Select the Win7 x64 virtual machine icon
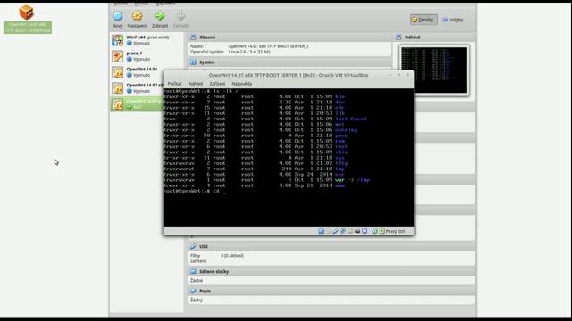Viewport: 572px width, 321px height. point(117,40)
